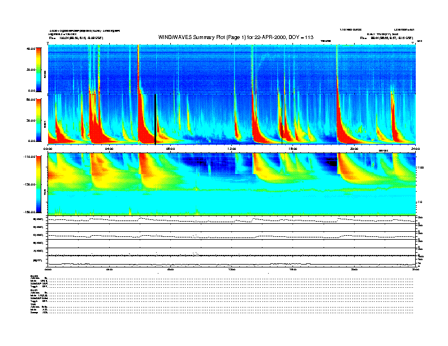Click the TNR color scale bar
This screenshot has height=346, width=448.
[x=38, y=184]
